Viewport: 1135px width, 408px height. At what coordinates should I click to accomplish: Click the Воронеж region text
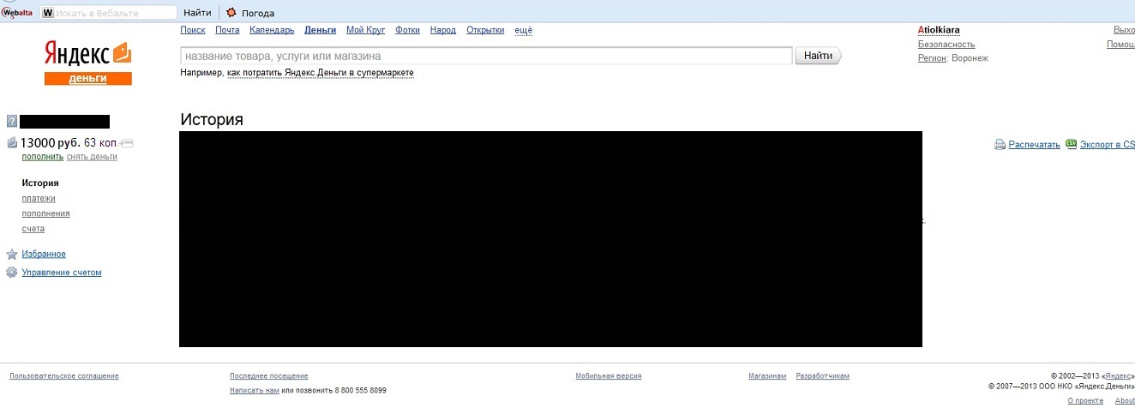click(970, 58)
